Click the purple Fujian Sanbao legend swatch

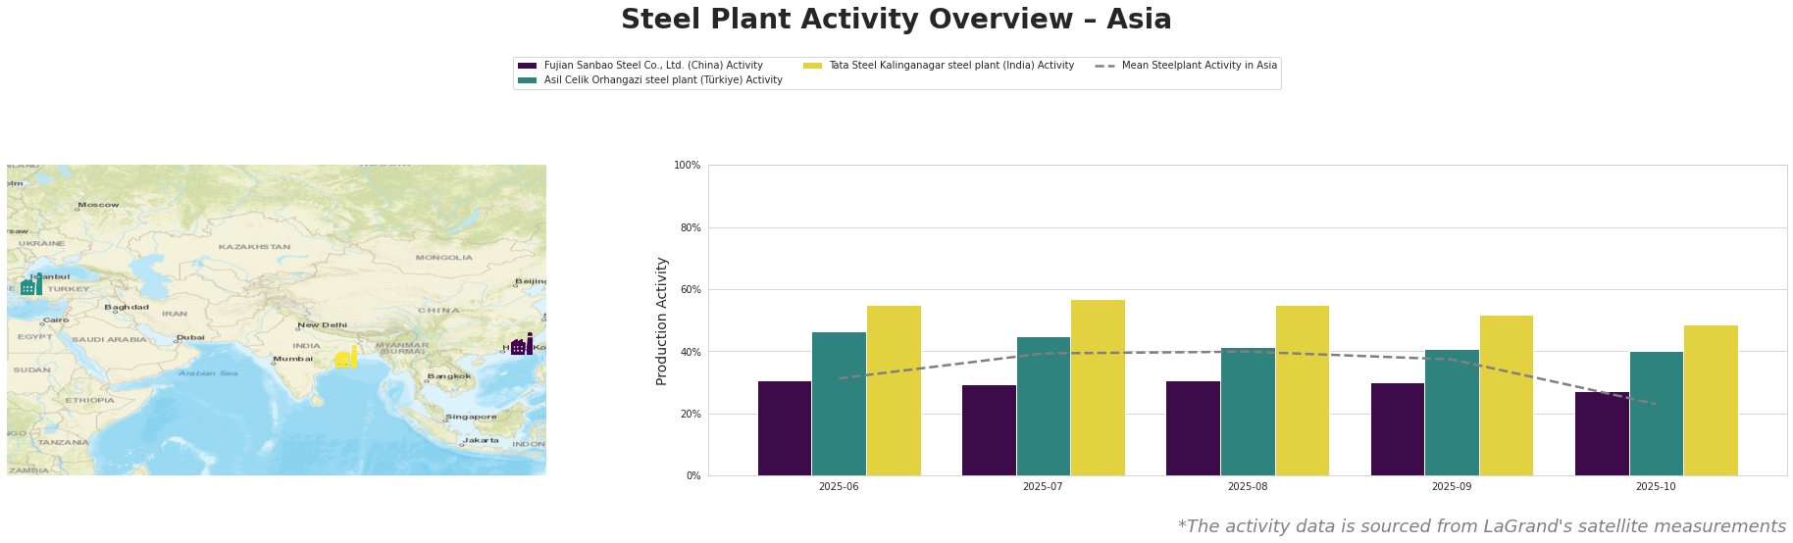(x=527, y=66)
